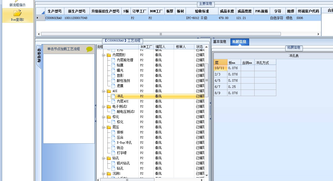Click the tree scroll down arrow
Image resolution: width=333 pixels, height=181 pixels.
pos(207,176)
